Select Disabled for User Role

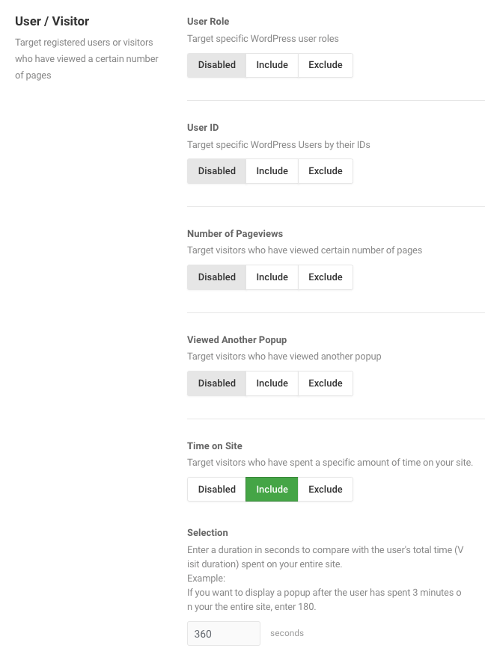[x=217, y=65]
